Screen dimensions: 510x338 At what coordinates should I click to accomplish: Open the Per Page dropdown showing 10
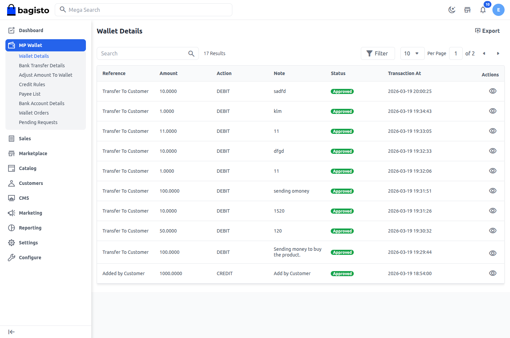[x=412, y=53]
